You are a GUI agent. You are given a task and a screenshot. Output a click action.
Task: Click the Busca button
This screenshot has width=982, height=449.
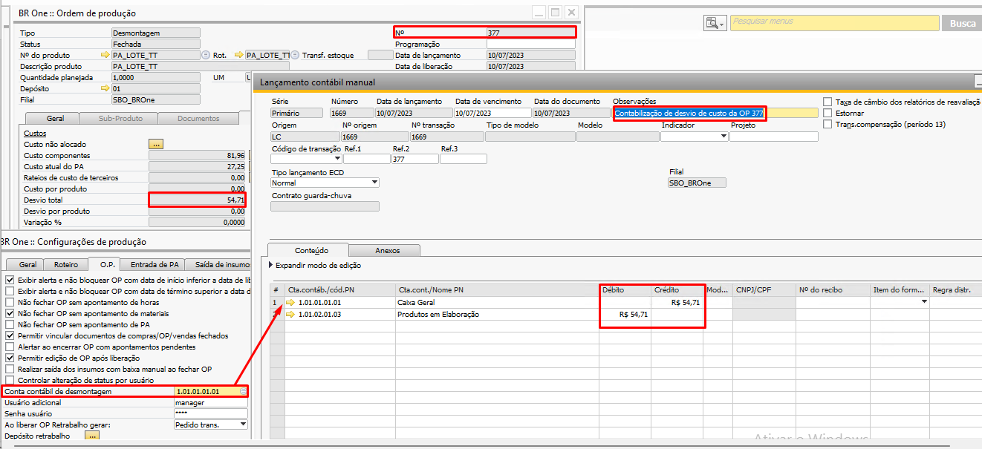point(963,24)
